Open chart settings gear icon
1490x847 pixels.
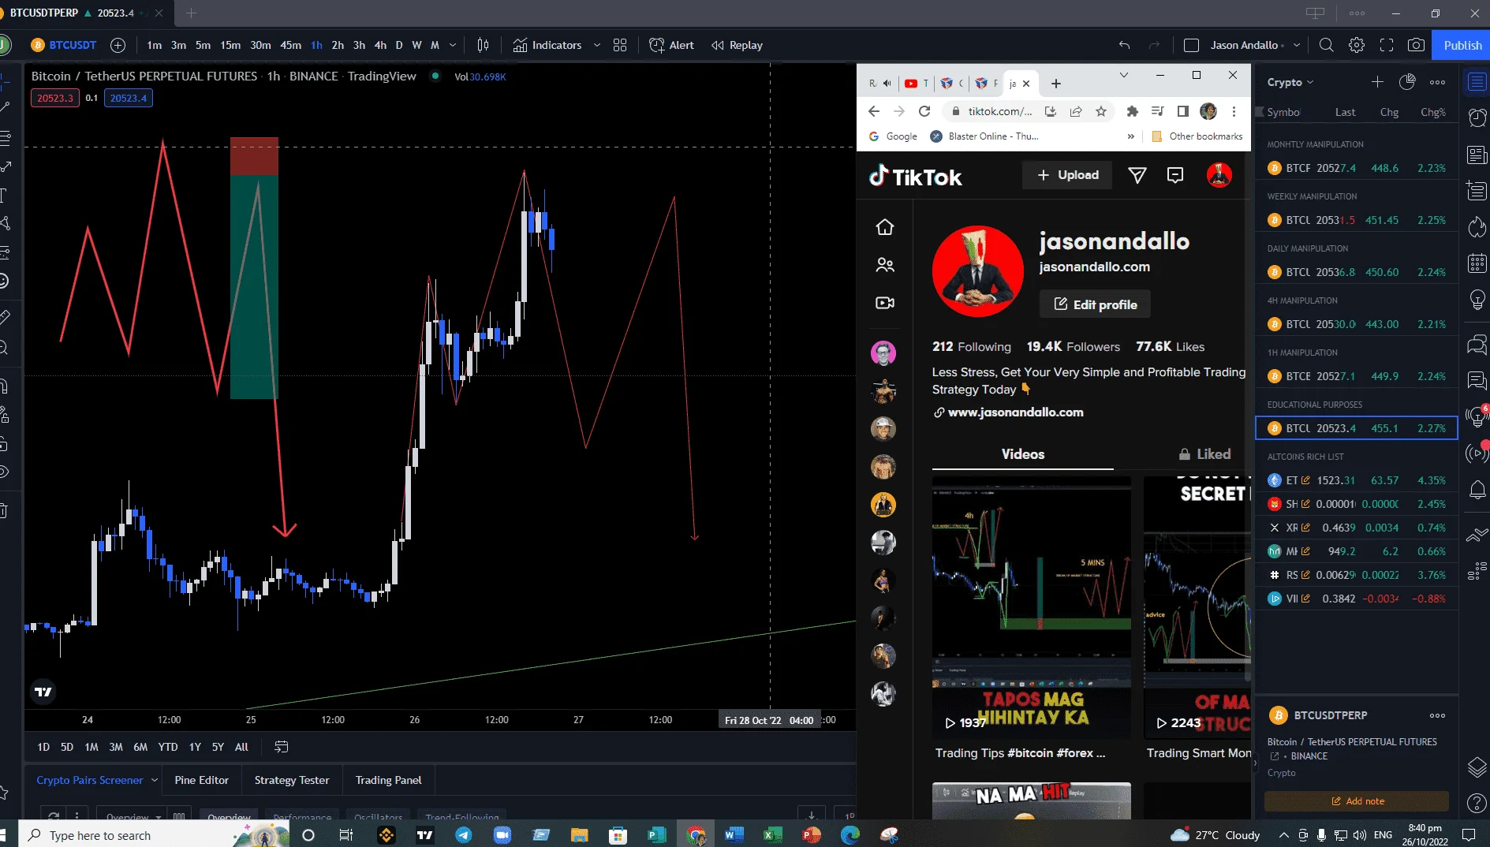1357,45
